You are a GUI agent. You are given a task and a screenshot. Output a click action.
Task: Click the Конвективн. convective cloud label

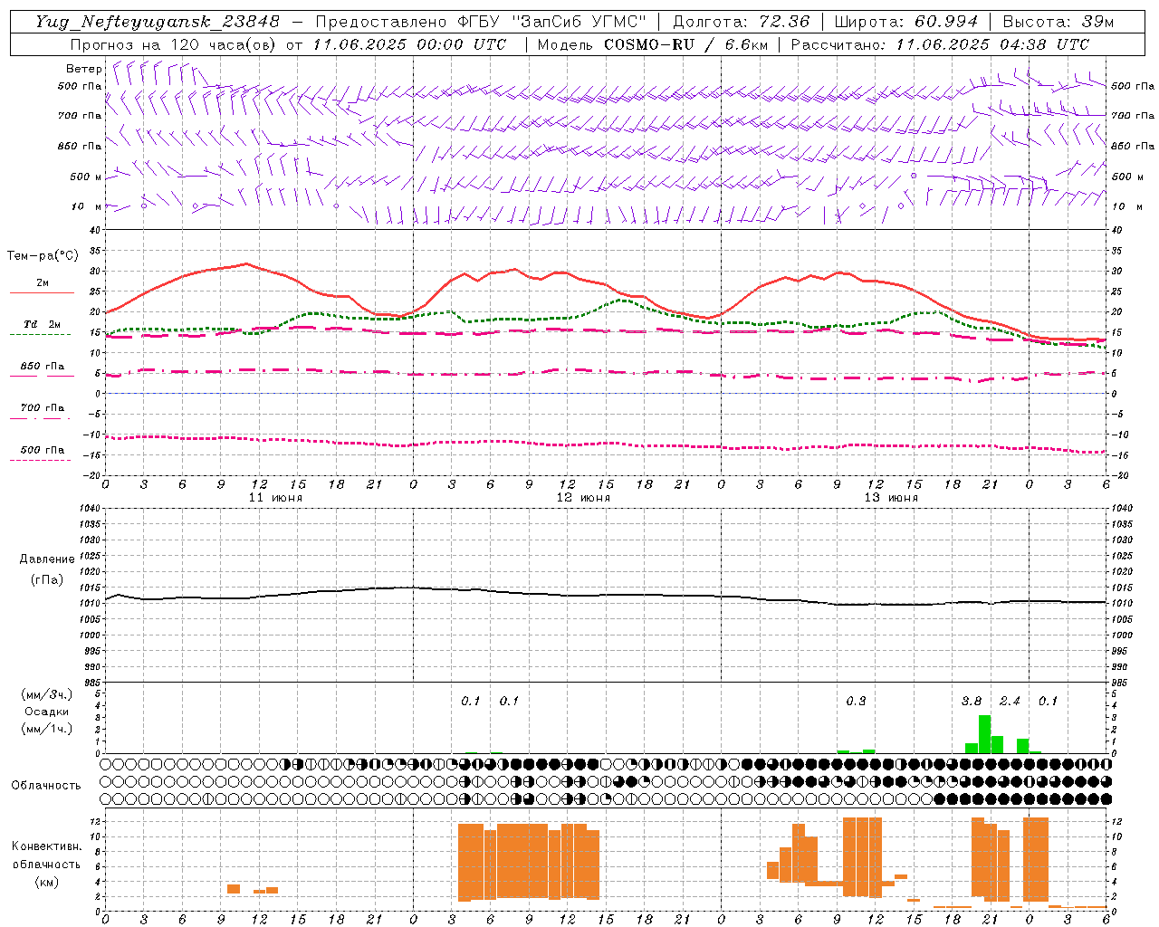[x=46, y=846]
